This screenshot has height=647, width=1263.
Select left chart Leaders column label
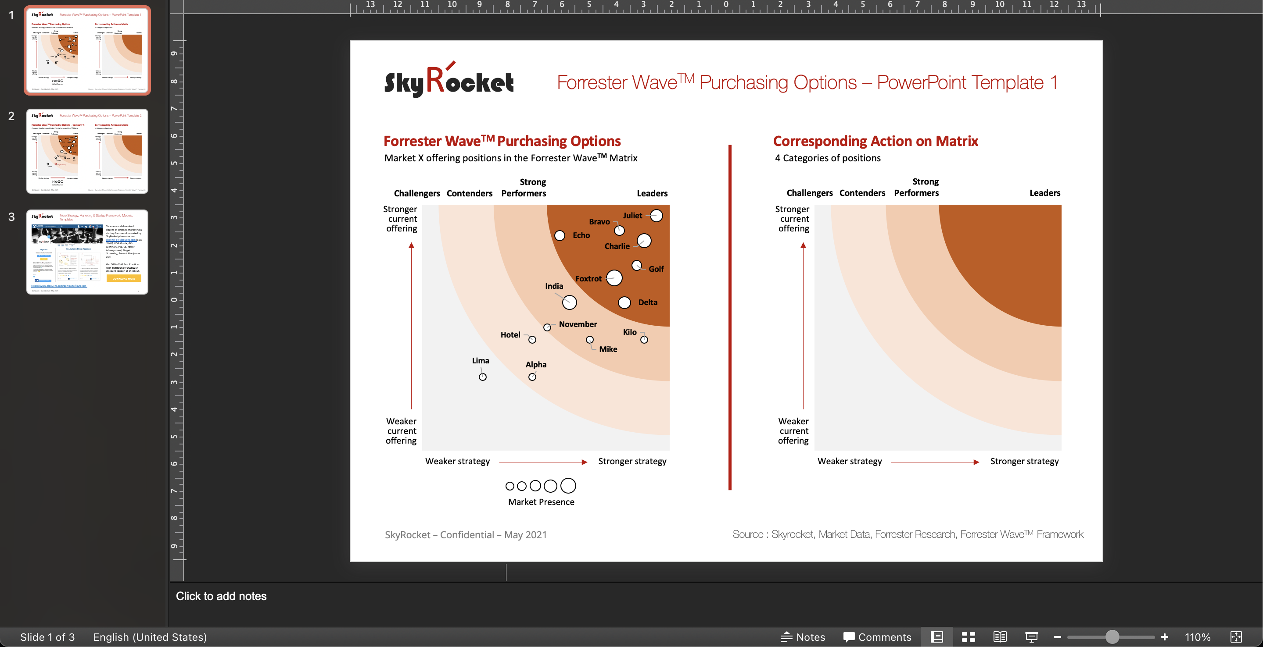click(x=652, y=193)
